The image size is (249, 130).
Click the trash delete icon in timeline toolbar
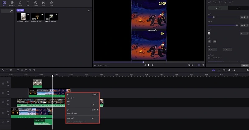[x=11, y=70]
